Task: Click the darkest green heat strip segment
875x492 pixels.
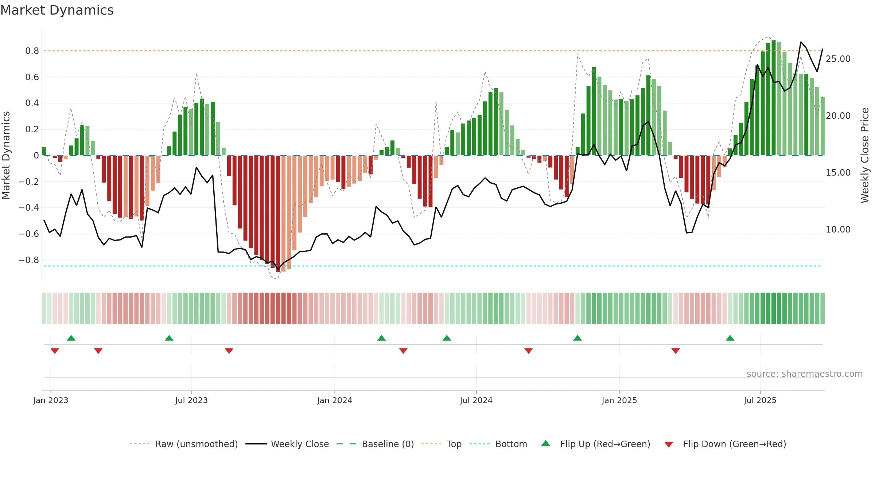Action: coord(774,308)
